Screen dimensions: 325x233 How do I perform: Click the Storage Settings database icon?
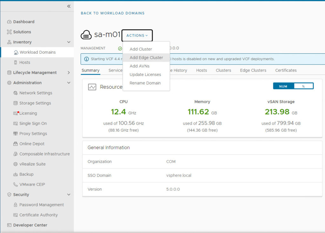15,103
